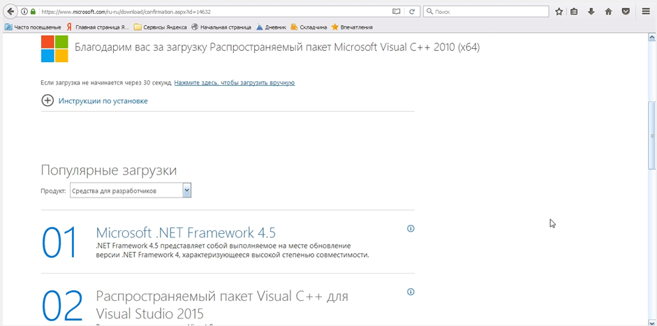Show bookmarks list icon in toolbar
The height and width of the screenshot is (326, 657).
(x=575, y=12)
